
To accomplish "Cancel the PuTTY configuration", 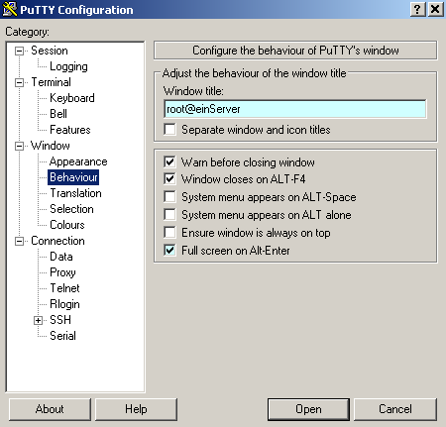I will point(395,409).
